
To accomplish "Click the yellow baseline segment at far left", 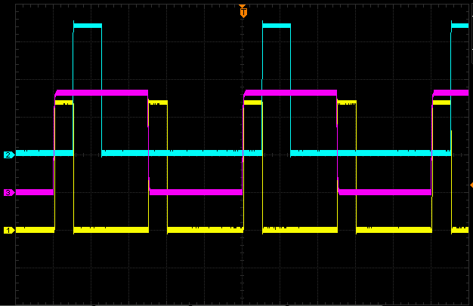I will [x=35, y=229].
